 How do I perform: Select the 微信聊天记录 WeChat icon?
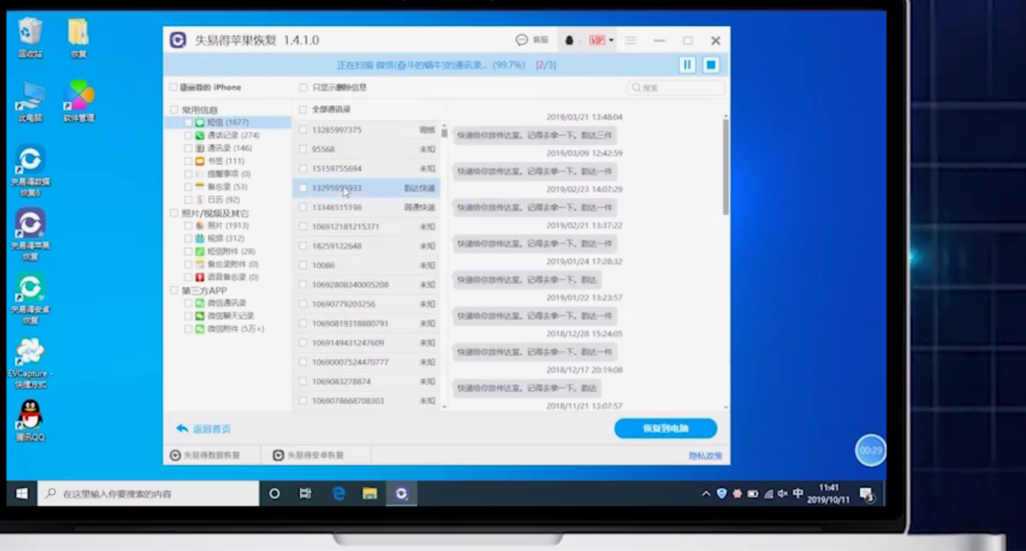pyautogui.click(x=200, y=316)
